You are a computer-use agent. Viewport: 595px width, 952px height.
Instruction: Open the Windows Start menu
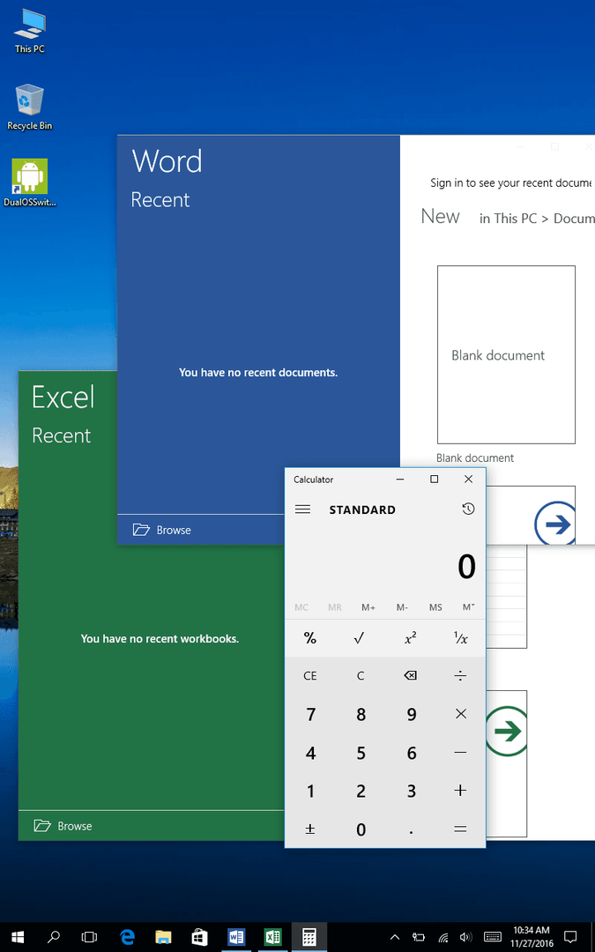17,937
